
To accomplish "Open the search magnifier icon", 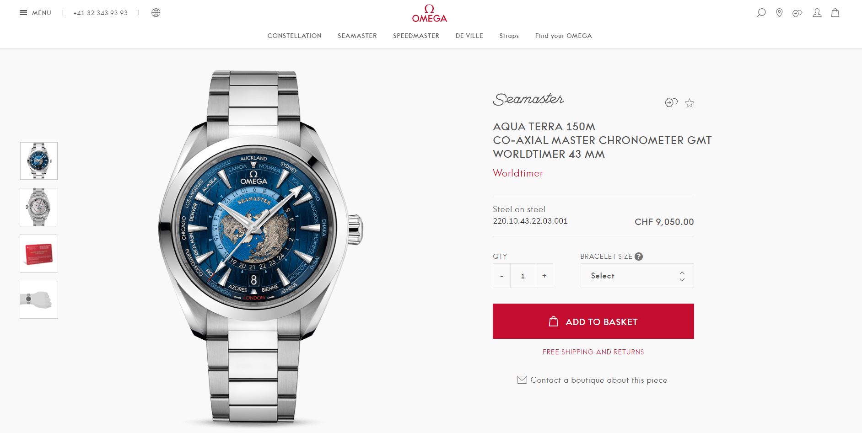I will pos(761,13).
